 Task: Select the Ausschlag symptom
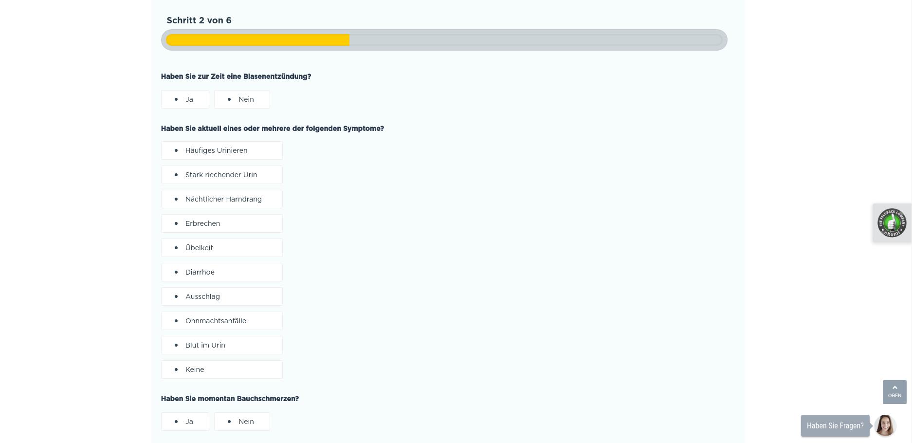click(x=221, y=296)
